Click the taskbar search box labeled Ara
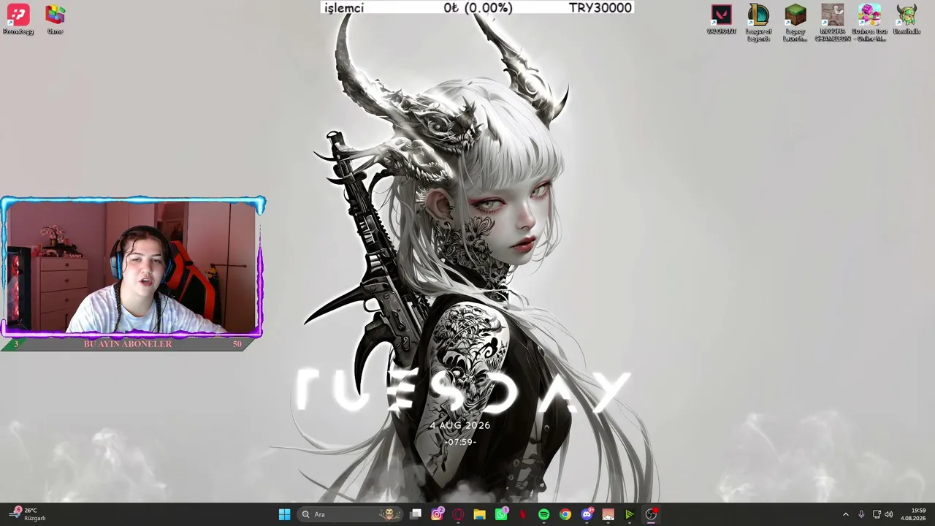This screenshot has height=526, width=935. tap(351, 514)
